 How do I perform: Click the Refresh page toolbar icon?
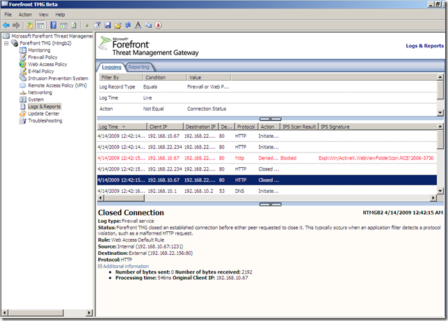[74, 26]
